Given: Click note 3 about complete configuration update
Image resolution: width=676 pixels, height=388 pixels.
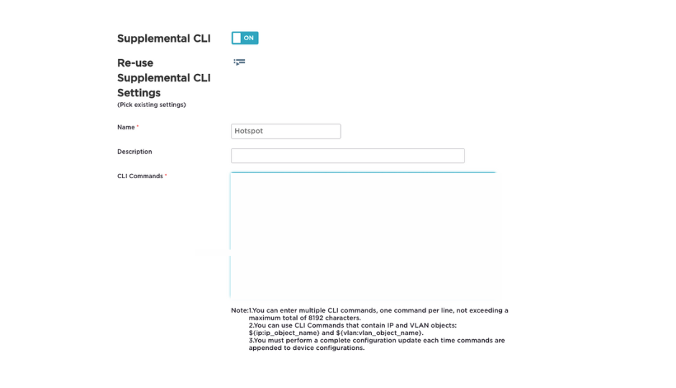Looking at the screenshot, I should [x=376, y=341].
